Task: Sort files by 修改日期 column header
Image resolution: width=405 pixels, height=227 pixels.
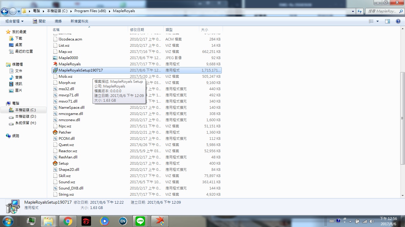Action: [146, 30]
